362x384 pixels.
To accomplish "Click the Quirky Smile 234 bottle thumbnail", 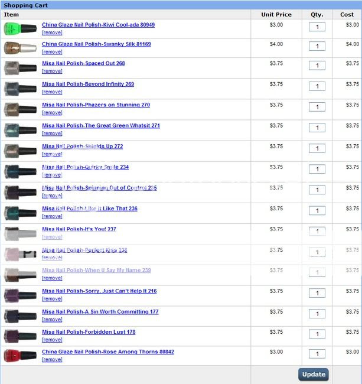I will point(20,172).
